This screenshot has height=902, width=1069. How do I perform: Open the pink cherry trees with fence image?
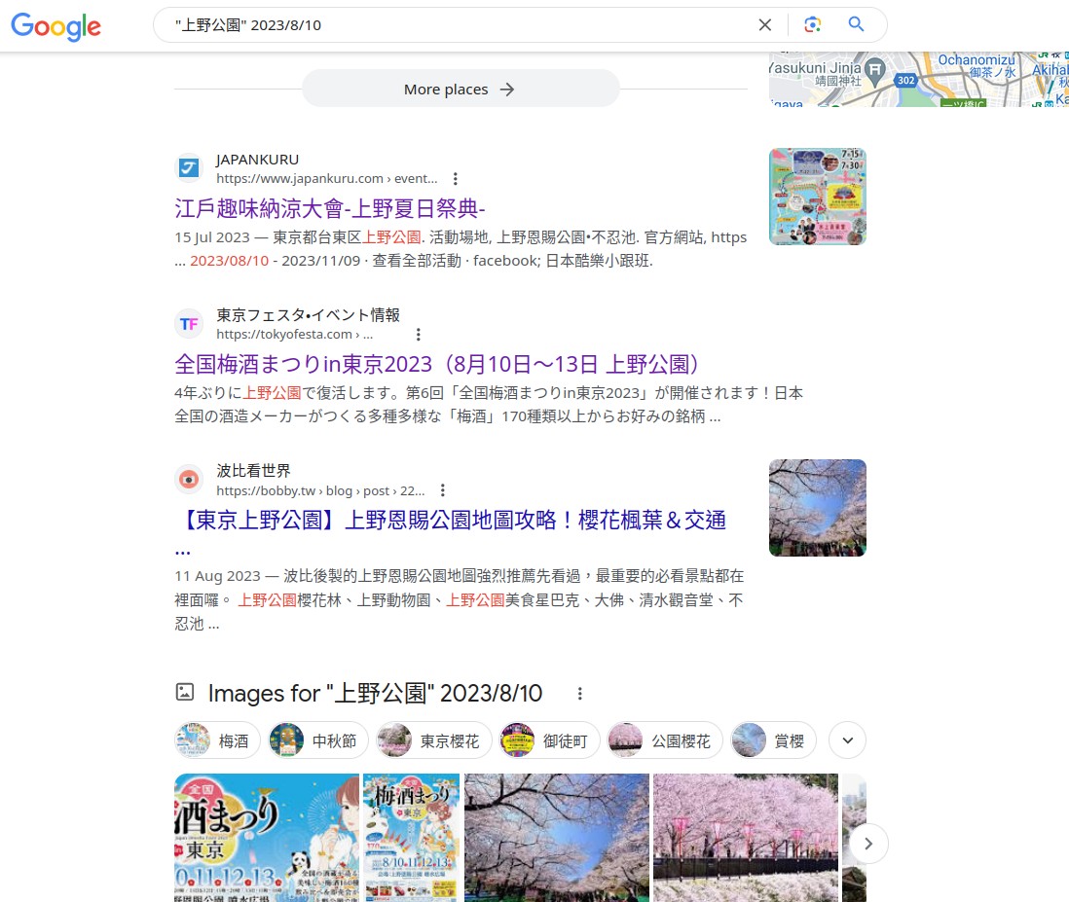745,837
